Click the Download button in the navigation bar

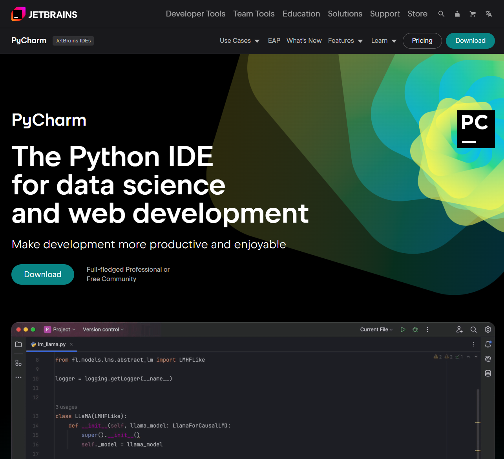[x=470, y=41]
